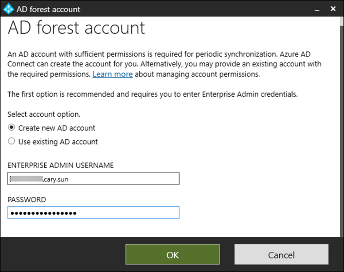Select the Create new AD account radio button

(x=12, y=127)
